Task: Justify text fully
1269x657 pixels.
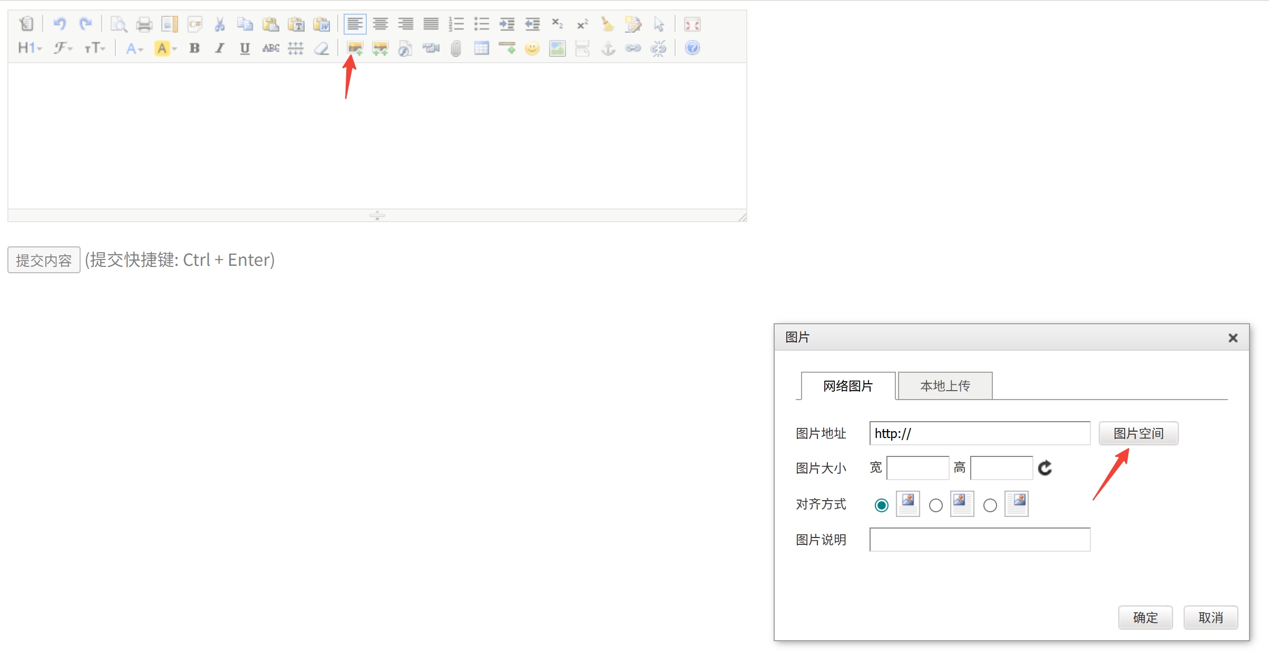Action: [x=431, y=24]
